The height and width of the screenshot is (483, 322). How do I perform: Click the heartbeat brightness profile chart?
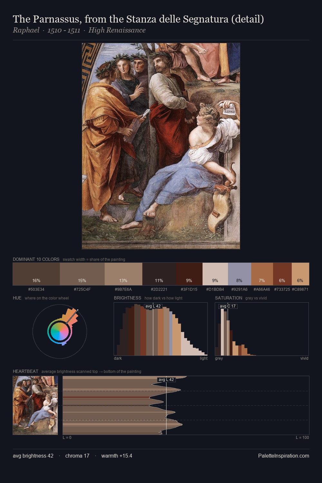coord(186,405)
